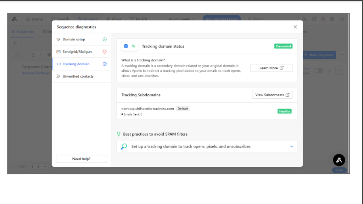The height and width of the screenshot is (204, 363).
Task: Click the Connected status badge
Action: point(283,46)
